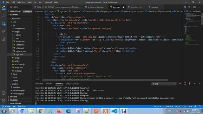Open notifications bell in status bar

(x=200, y=106)
